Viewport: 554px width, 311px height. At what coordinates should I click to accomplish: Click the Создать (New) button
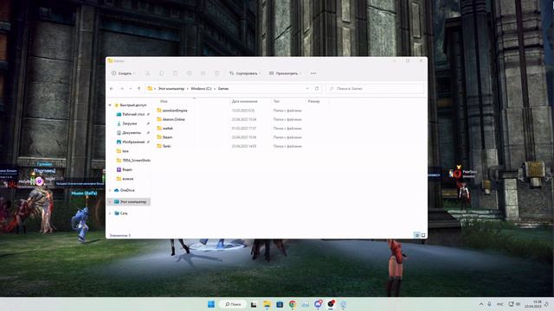pos(123,73)
